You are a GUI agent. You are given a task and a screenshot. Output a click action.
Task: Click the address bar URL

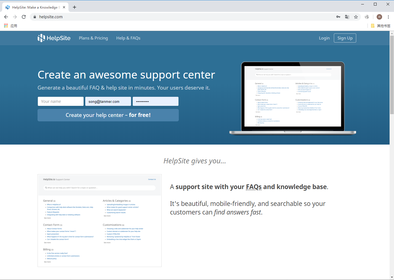(x=51, y=17)
